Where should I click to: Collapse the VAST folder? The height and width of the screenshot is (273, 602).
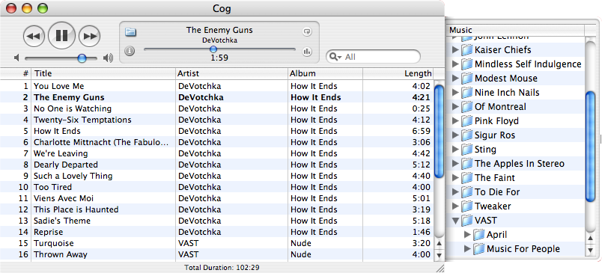(456, 221)
